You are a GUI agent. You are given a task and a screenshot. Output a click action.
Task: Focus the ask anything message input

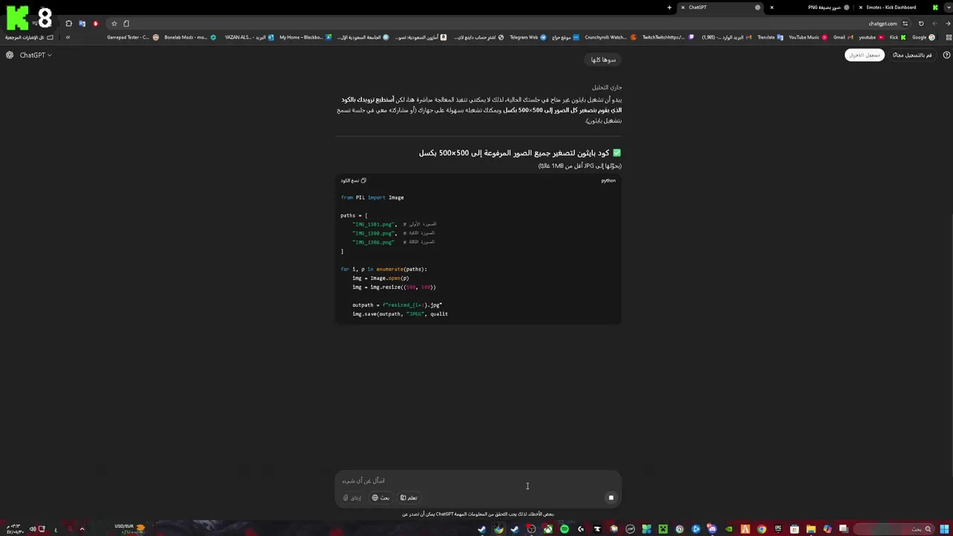(x=478, y=480)
